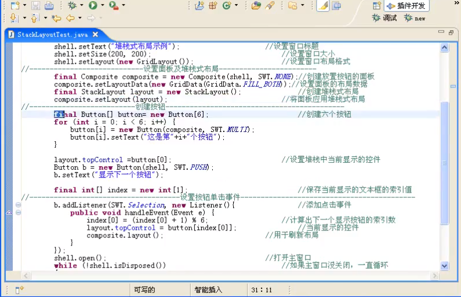The width and height of the screenshot is (461, 297).
Task: Expand the Debug dropdown arrow
Action: (x=81, y=6)
